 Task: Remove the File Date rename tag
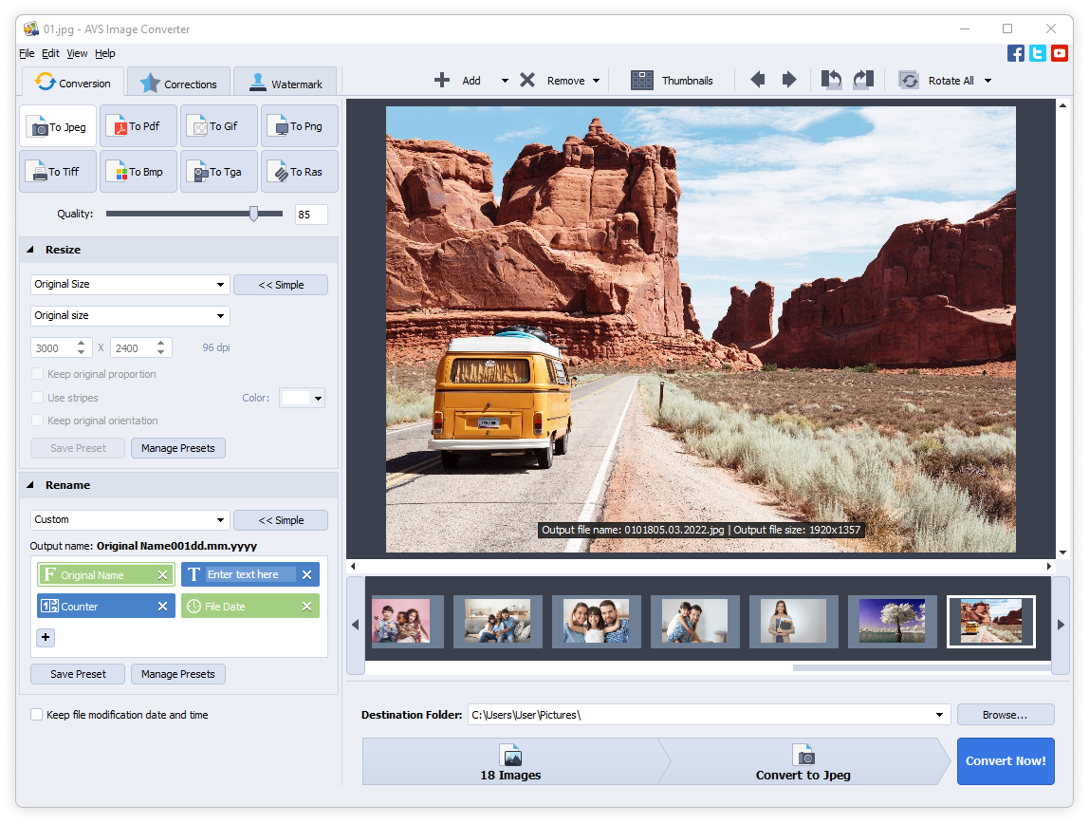coord(307,607)
